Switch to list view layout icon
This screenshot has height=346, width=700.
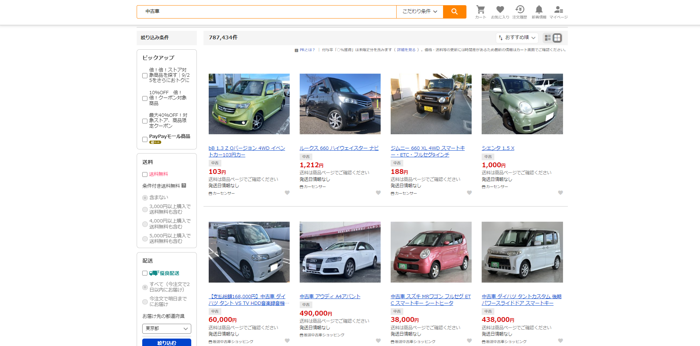click(548, 38)
